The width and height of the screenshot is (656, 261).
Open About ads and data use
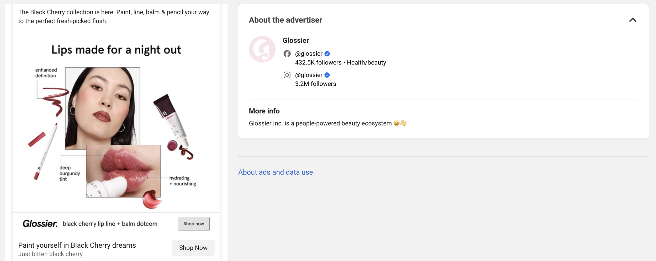[x=276, y=172]
